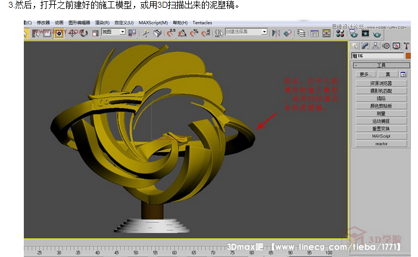The image size is (418, 257).
Task: Open Curve Editor icon
Action: (314, 33)
